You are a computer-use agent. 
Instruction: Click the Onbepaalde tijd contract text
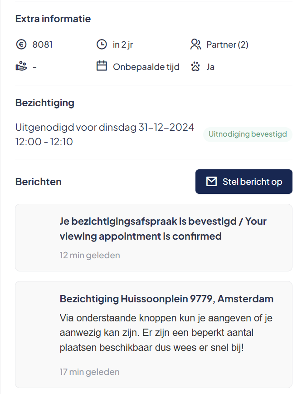click(x=146, y=67)
